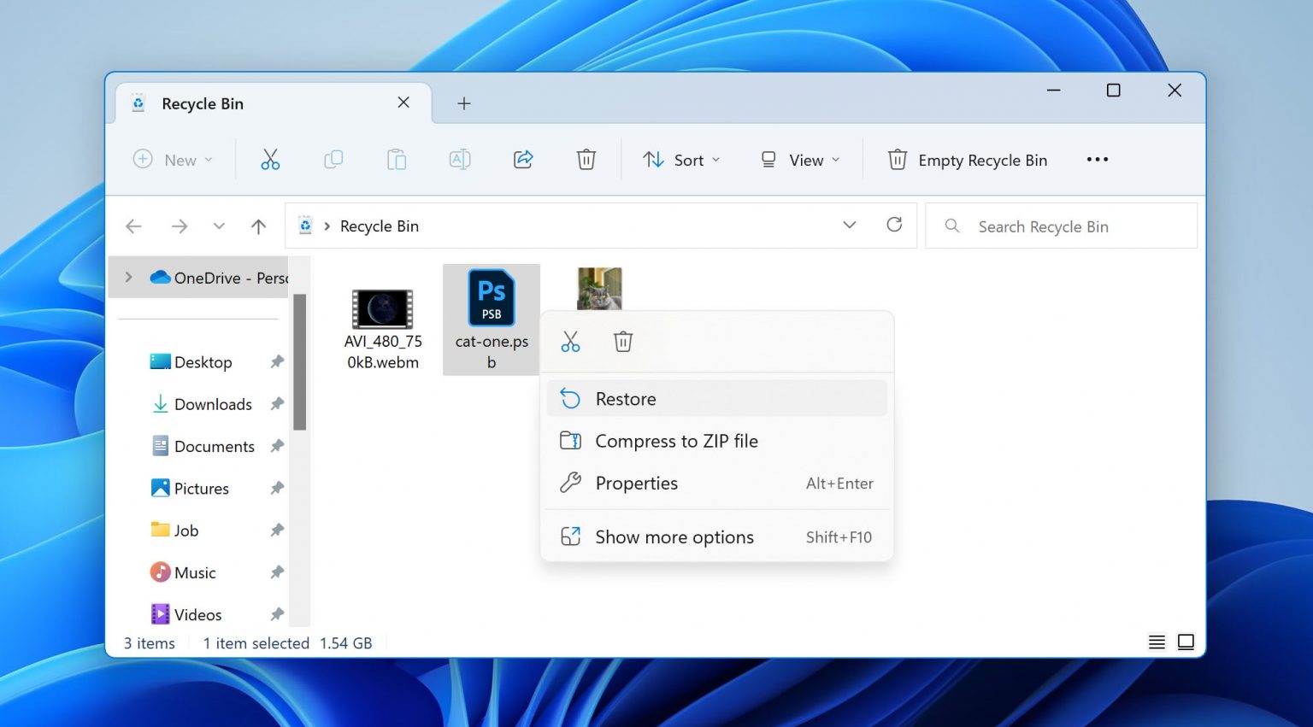Click the Cut icon in the context menu
Image resolution: width=1313 pixels, height=727 pixels.
coord(571,341)
